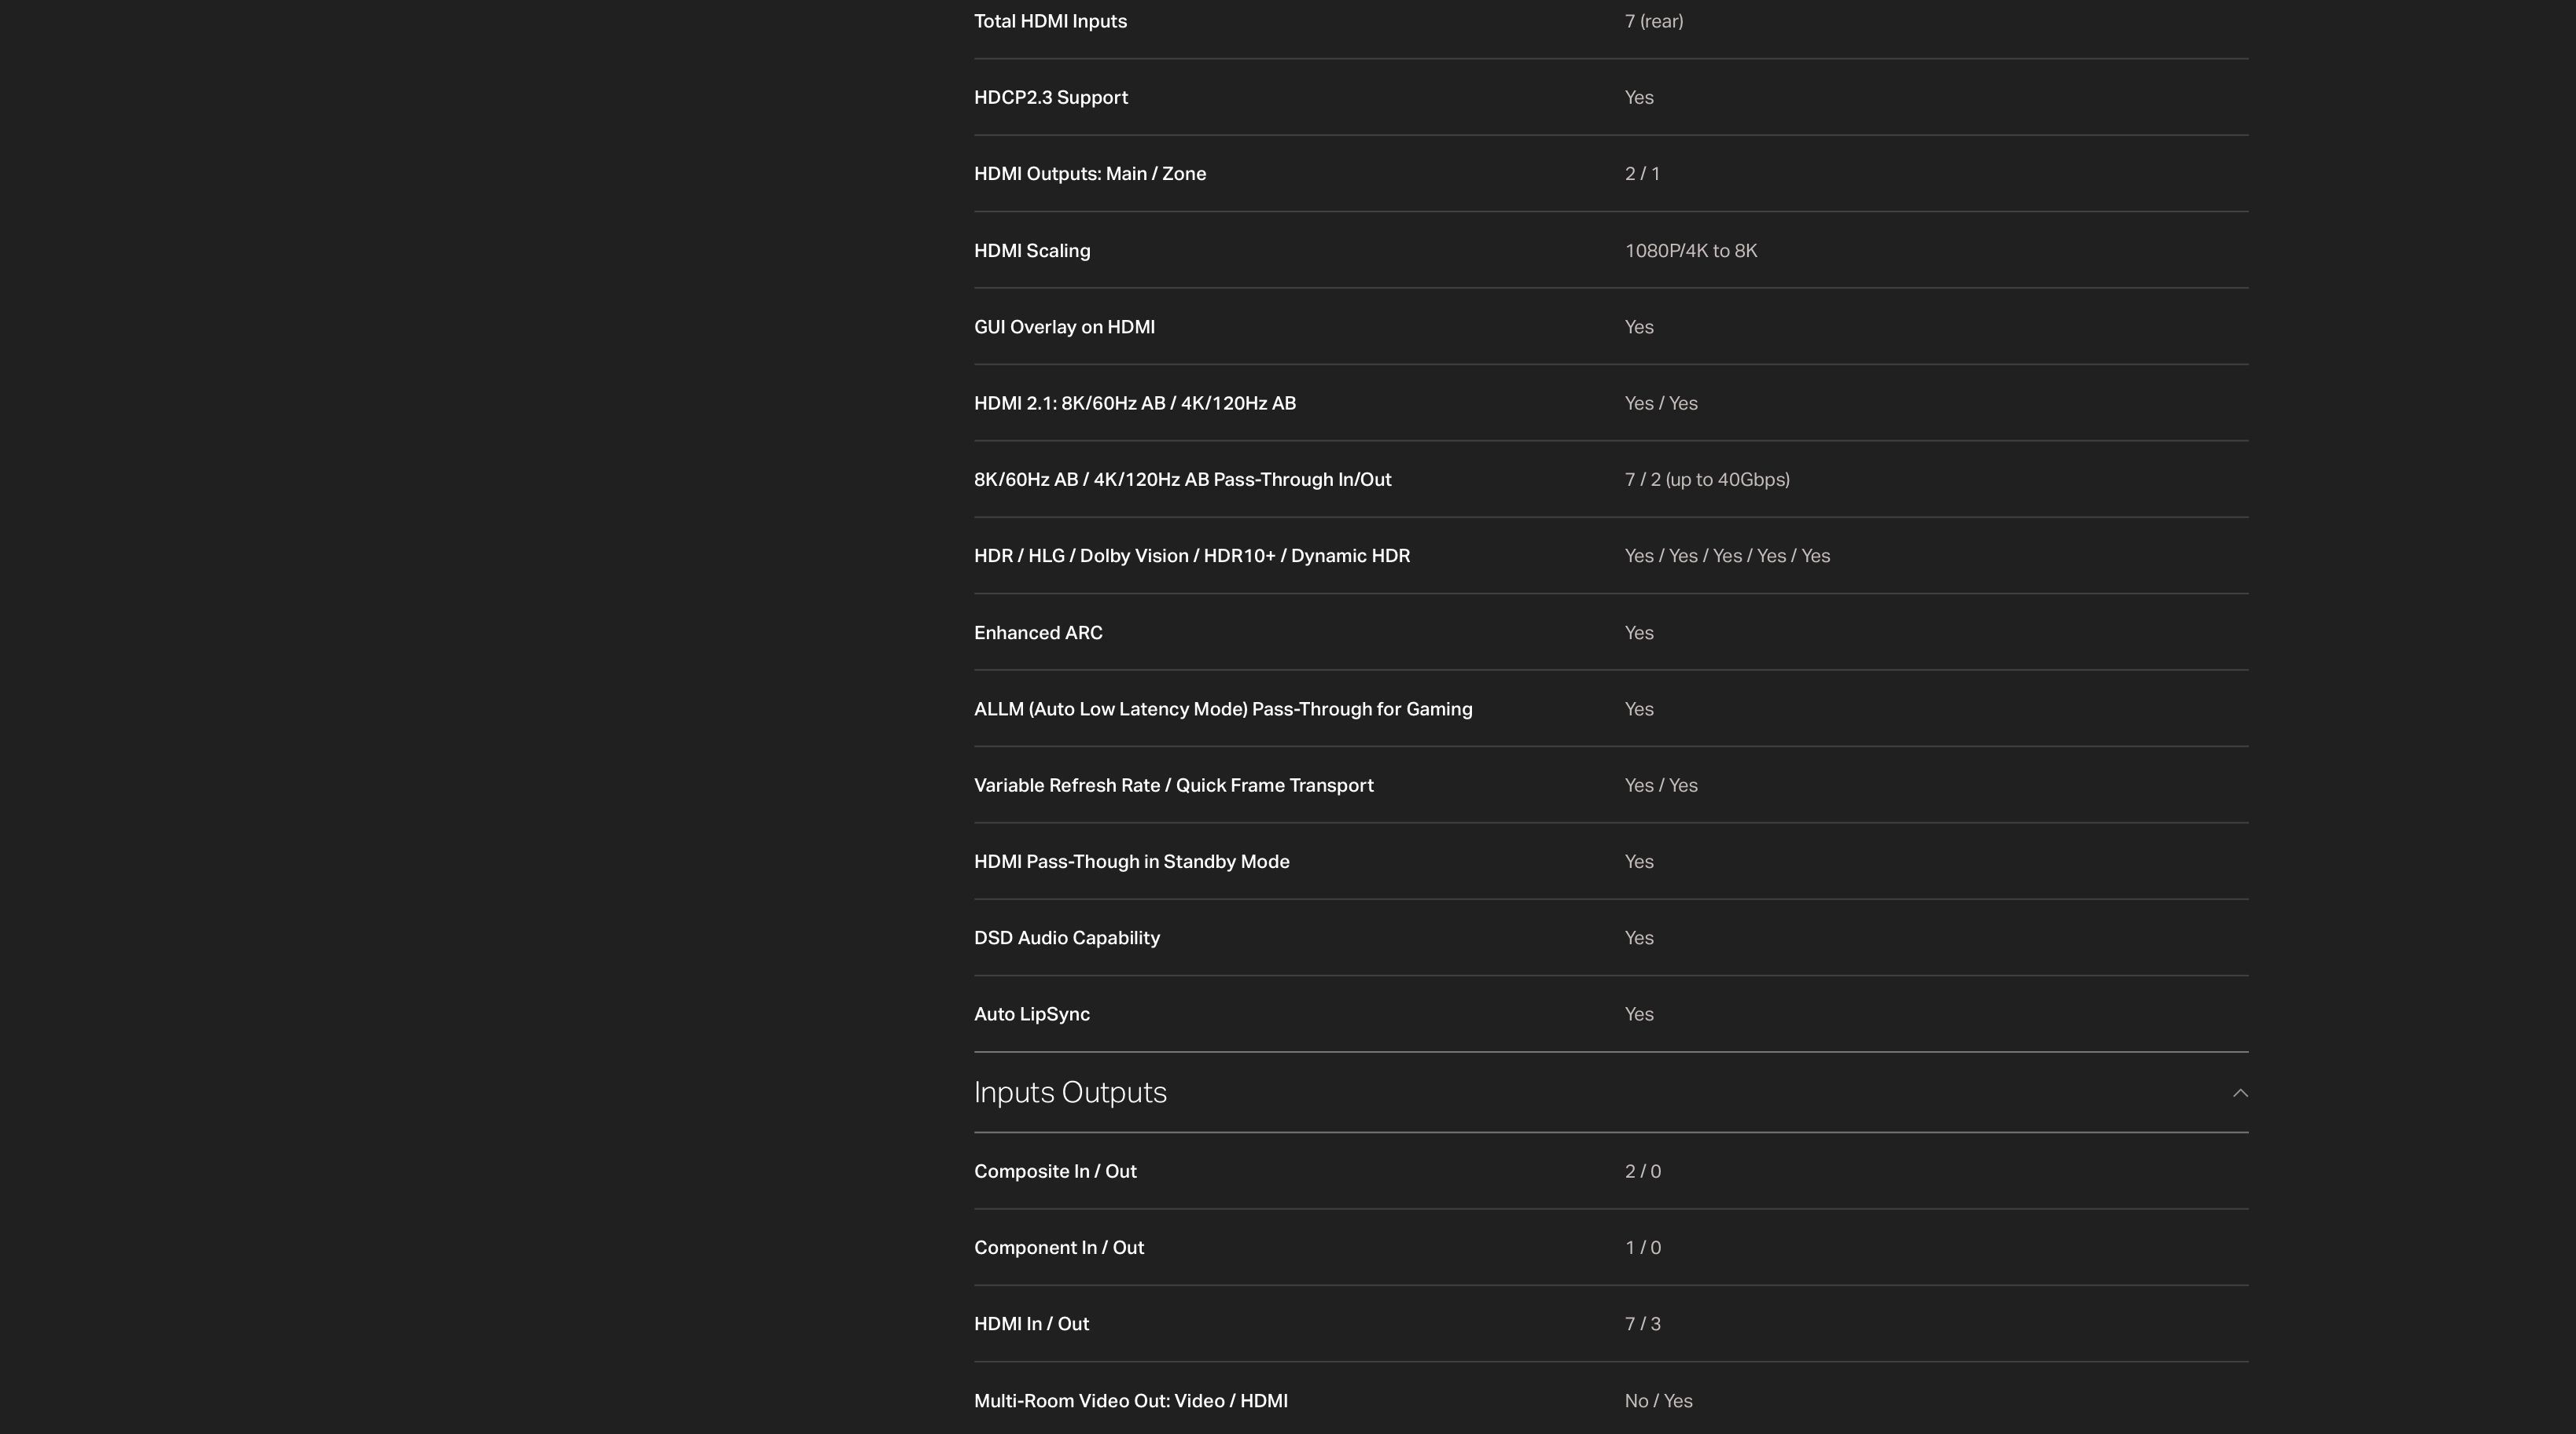This screenshot has height=1434, width=2576.
Task: Click the 7 / 2 (up to 40Gbps) value
Action: (1707, 480)
